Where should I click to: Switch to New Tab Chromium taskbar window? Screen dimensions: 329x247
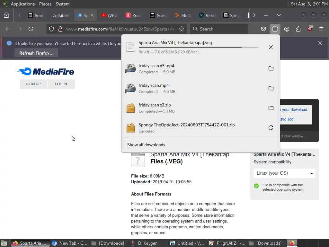pyautogui.click(x=70, y=243)
